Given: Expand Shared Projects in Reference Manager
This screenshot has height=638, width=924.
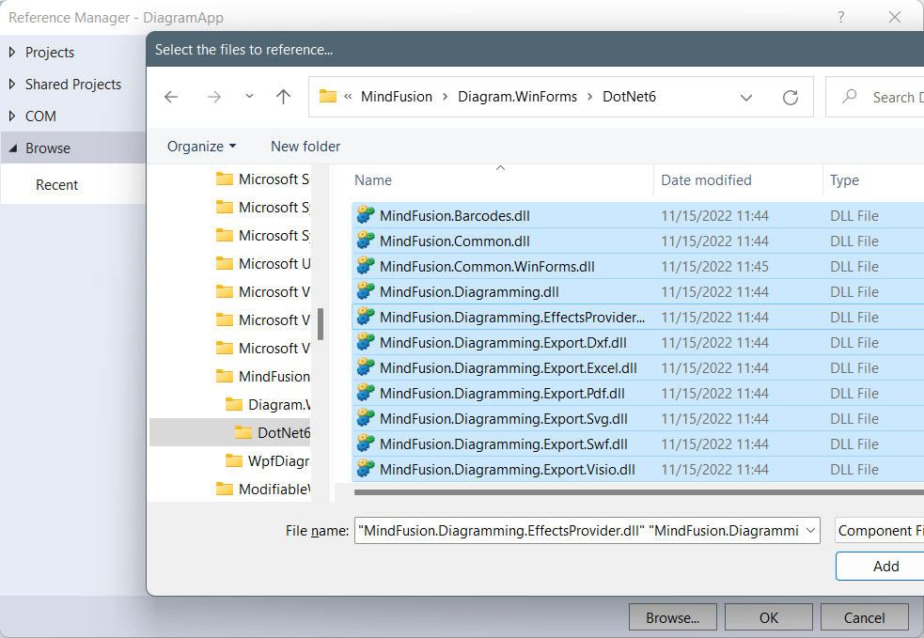Looking at the screenshot, I should (12, 85).
